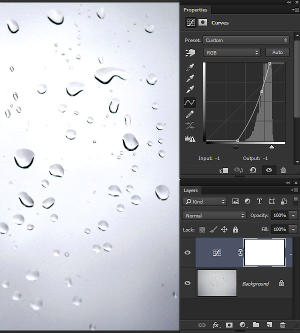Open the Properties panel flyout menu
This screenshot has width=300, height=333.
coord(295,10)
